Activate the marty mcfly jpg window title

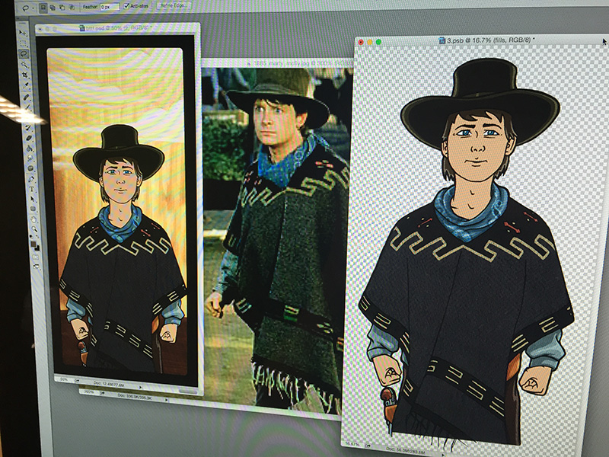(278, 63)
